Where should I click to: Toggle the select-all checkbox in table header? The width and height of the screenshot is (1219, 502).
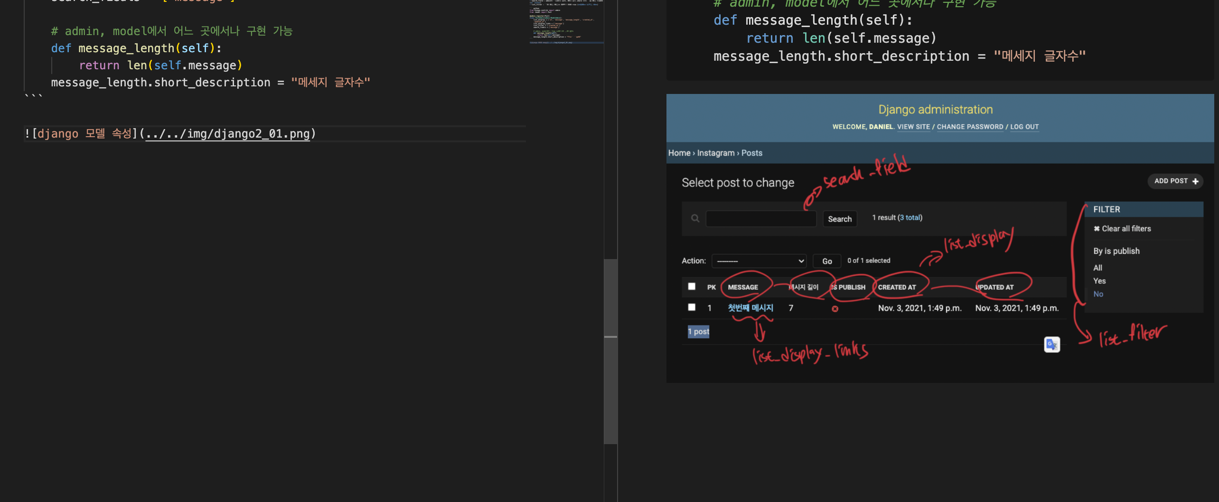pyautogui.click(x=692, y=287)
